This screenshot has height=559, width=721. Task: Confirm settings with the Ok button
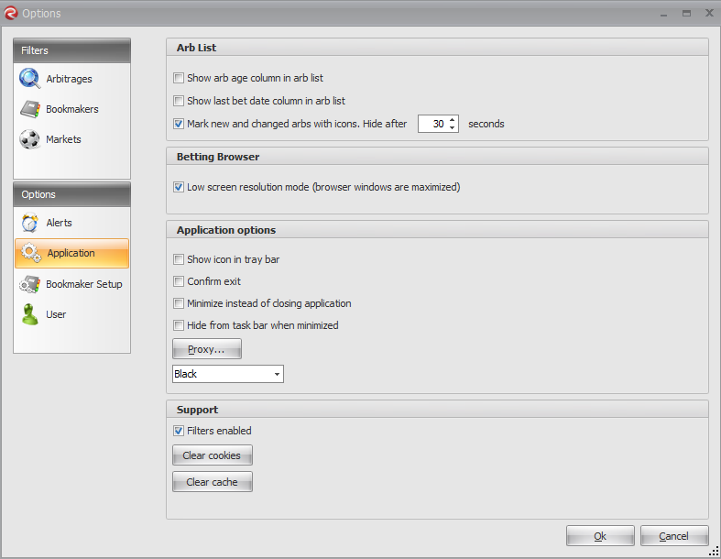tap(600, 536)
